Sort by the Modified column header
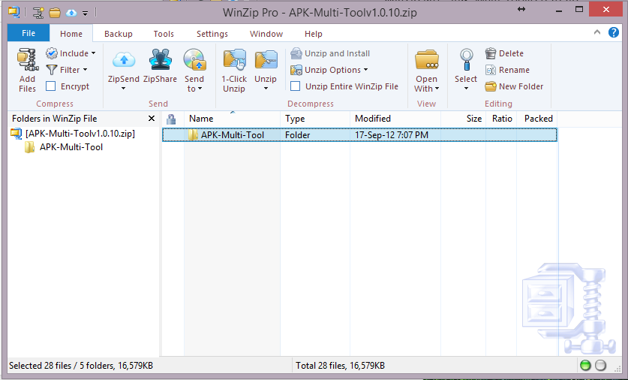The height and width of the screenshot is (380, 628). click(395, 119)
